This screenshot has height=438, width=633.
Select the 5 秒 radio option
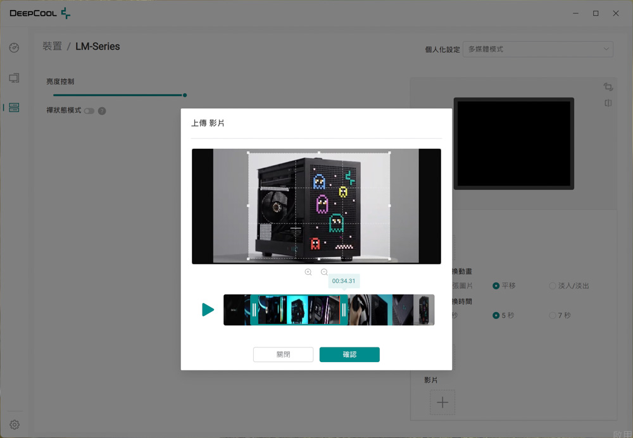(496, 315)
